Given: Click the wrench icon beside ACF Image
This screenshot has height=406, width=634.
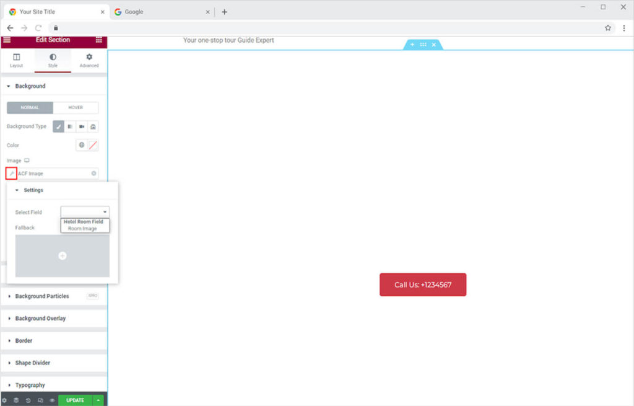Looking at the screenshot, I should point(11,174).
